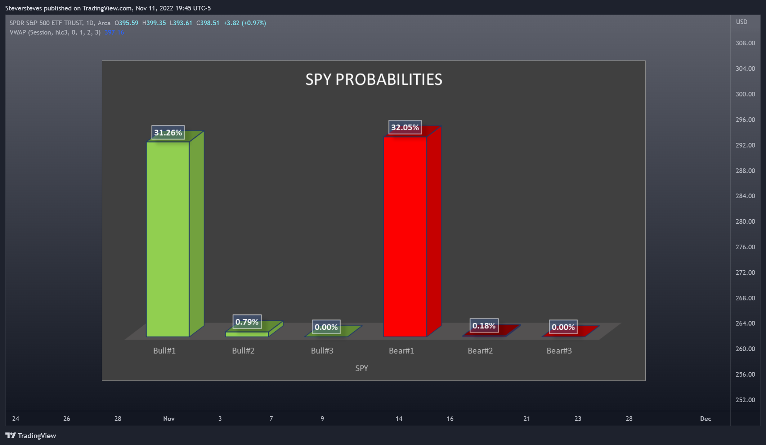Click the Steversteves published header text

click(108, 8)
